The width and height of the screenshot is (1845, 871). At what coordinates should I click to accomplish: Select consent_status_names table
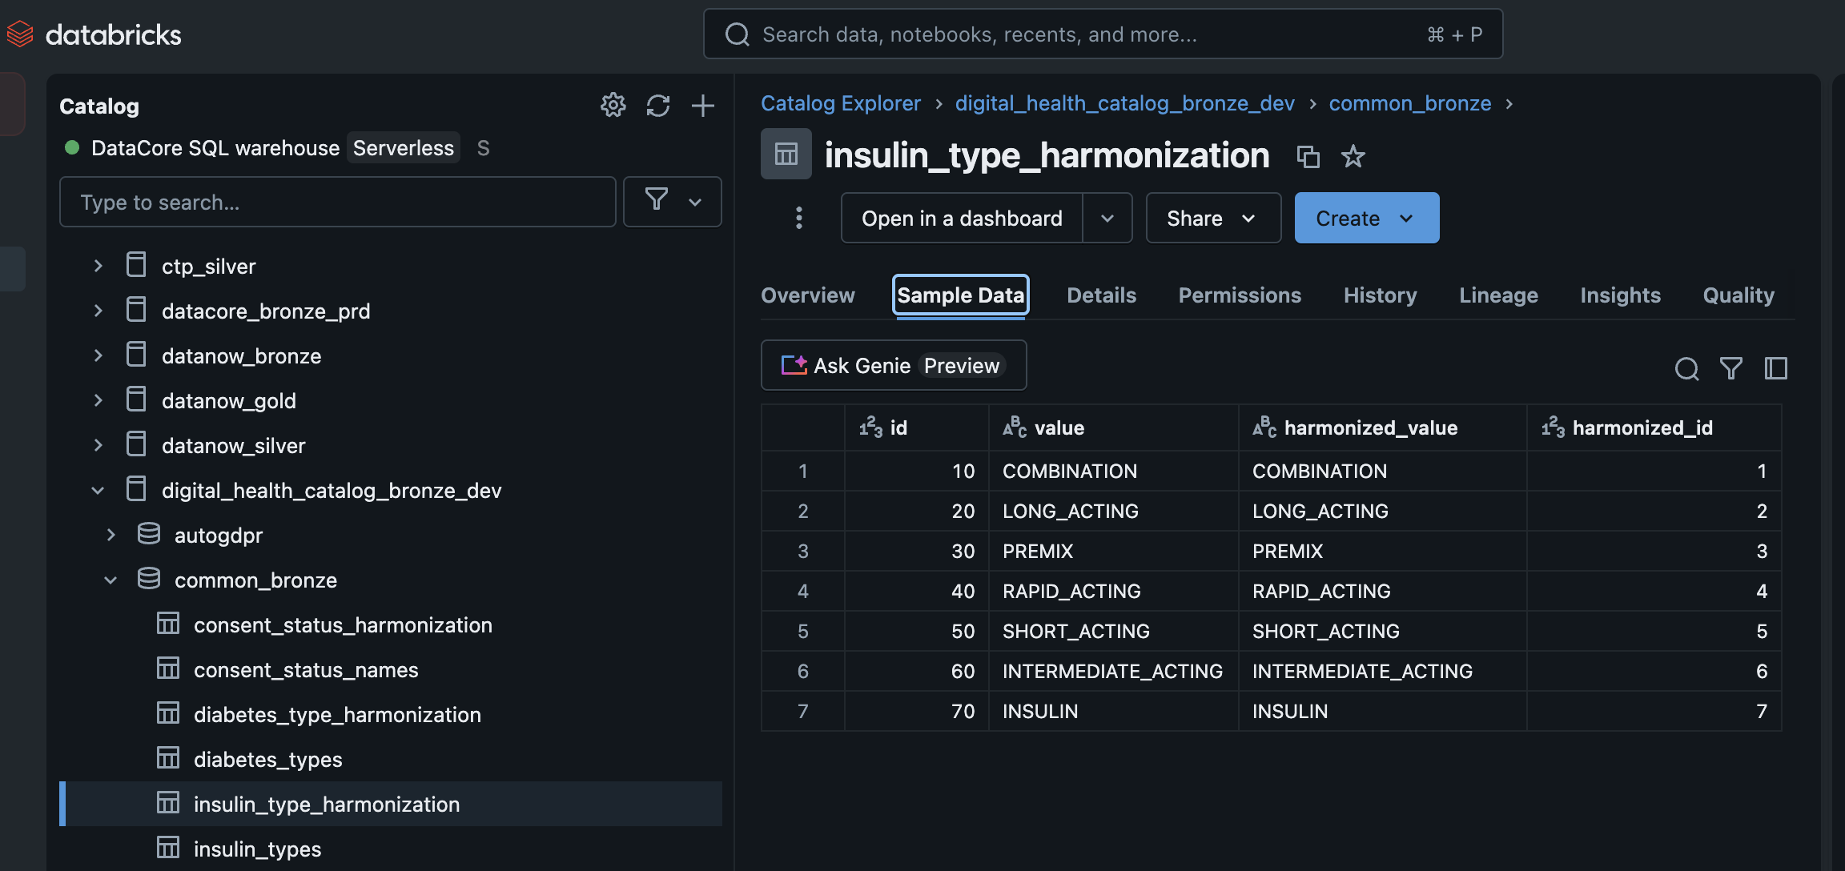306,669
